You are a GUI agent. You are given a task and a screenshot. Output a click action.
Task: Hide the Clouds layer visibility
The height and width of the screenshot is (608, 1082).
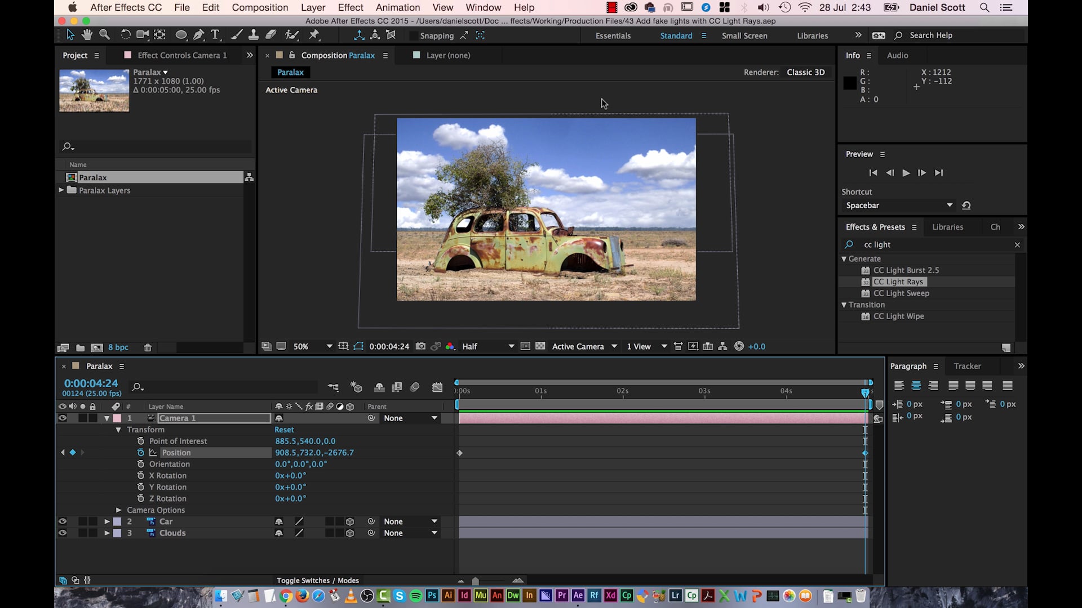click(63, 533)
